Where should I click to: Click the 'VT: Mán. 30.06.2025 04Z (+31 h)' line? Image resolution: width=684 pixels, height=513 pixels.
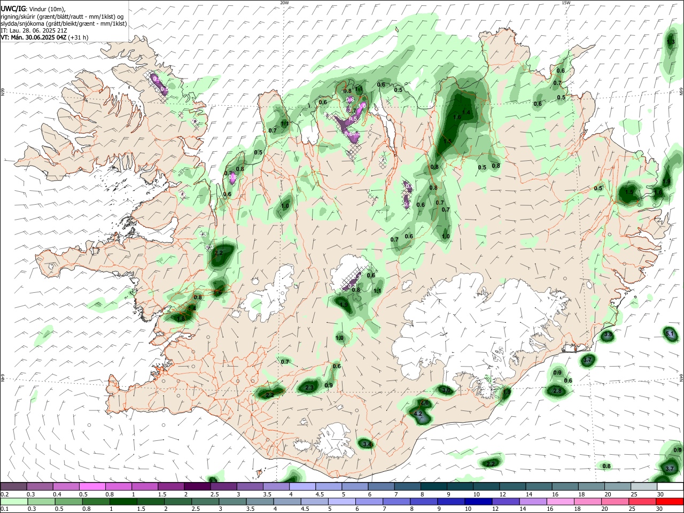44,37
